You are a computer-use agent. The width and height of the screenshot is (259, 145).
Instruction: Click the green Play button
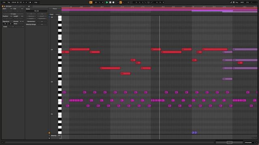[x=107, y=2]
